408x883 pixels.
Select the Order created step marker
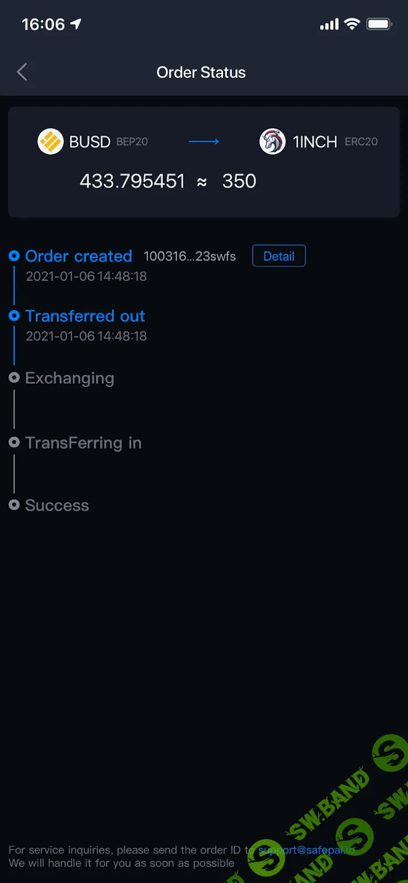click(14, 256)
